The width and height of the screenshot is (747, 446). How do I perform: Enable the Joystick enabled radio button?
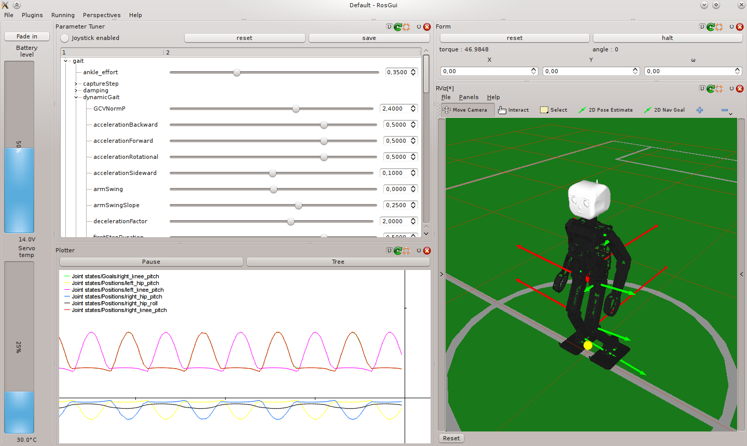64,38
